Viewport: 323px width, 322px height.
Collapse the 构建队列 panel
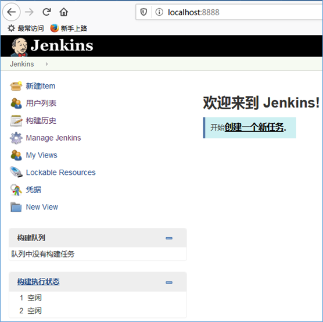[169, 238]
